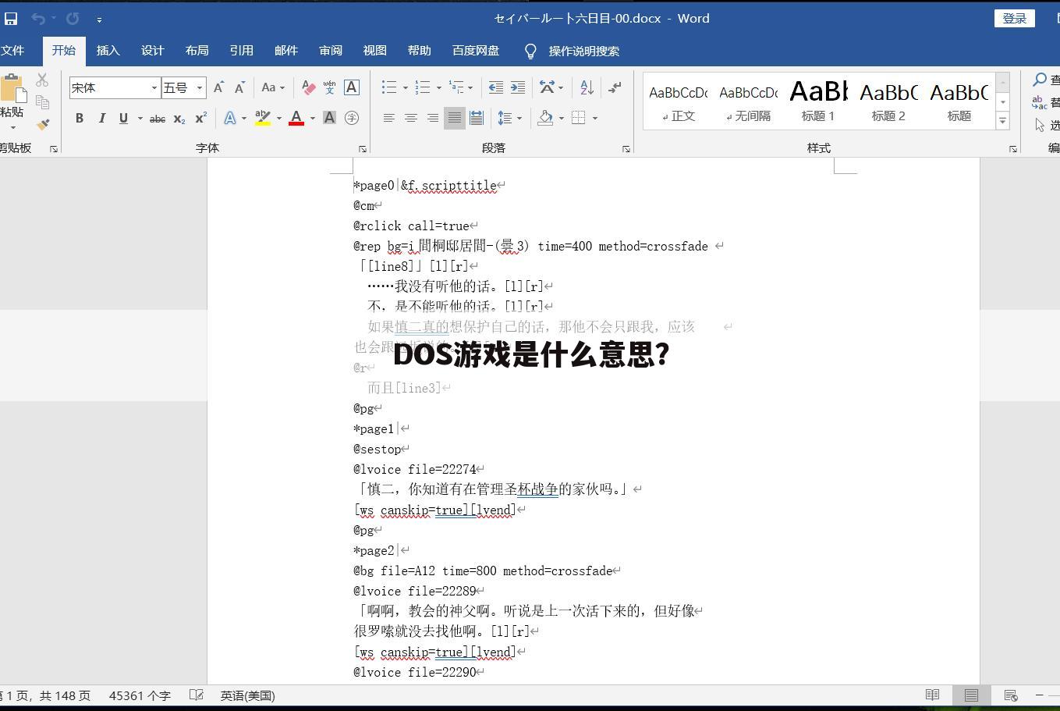Toggle underline formatting
The height and width of the screenshot is (711, 1060).
[x=123, y=119]
